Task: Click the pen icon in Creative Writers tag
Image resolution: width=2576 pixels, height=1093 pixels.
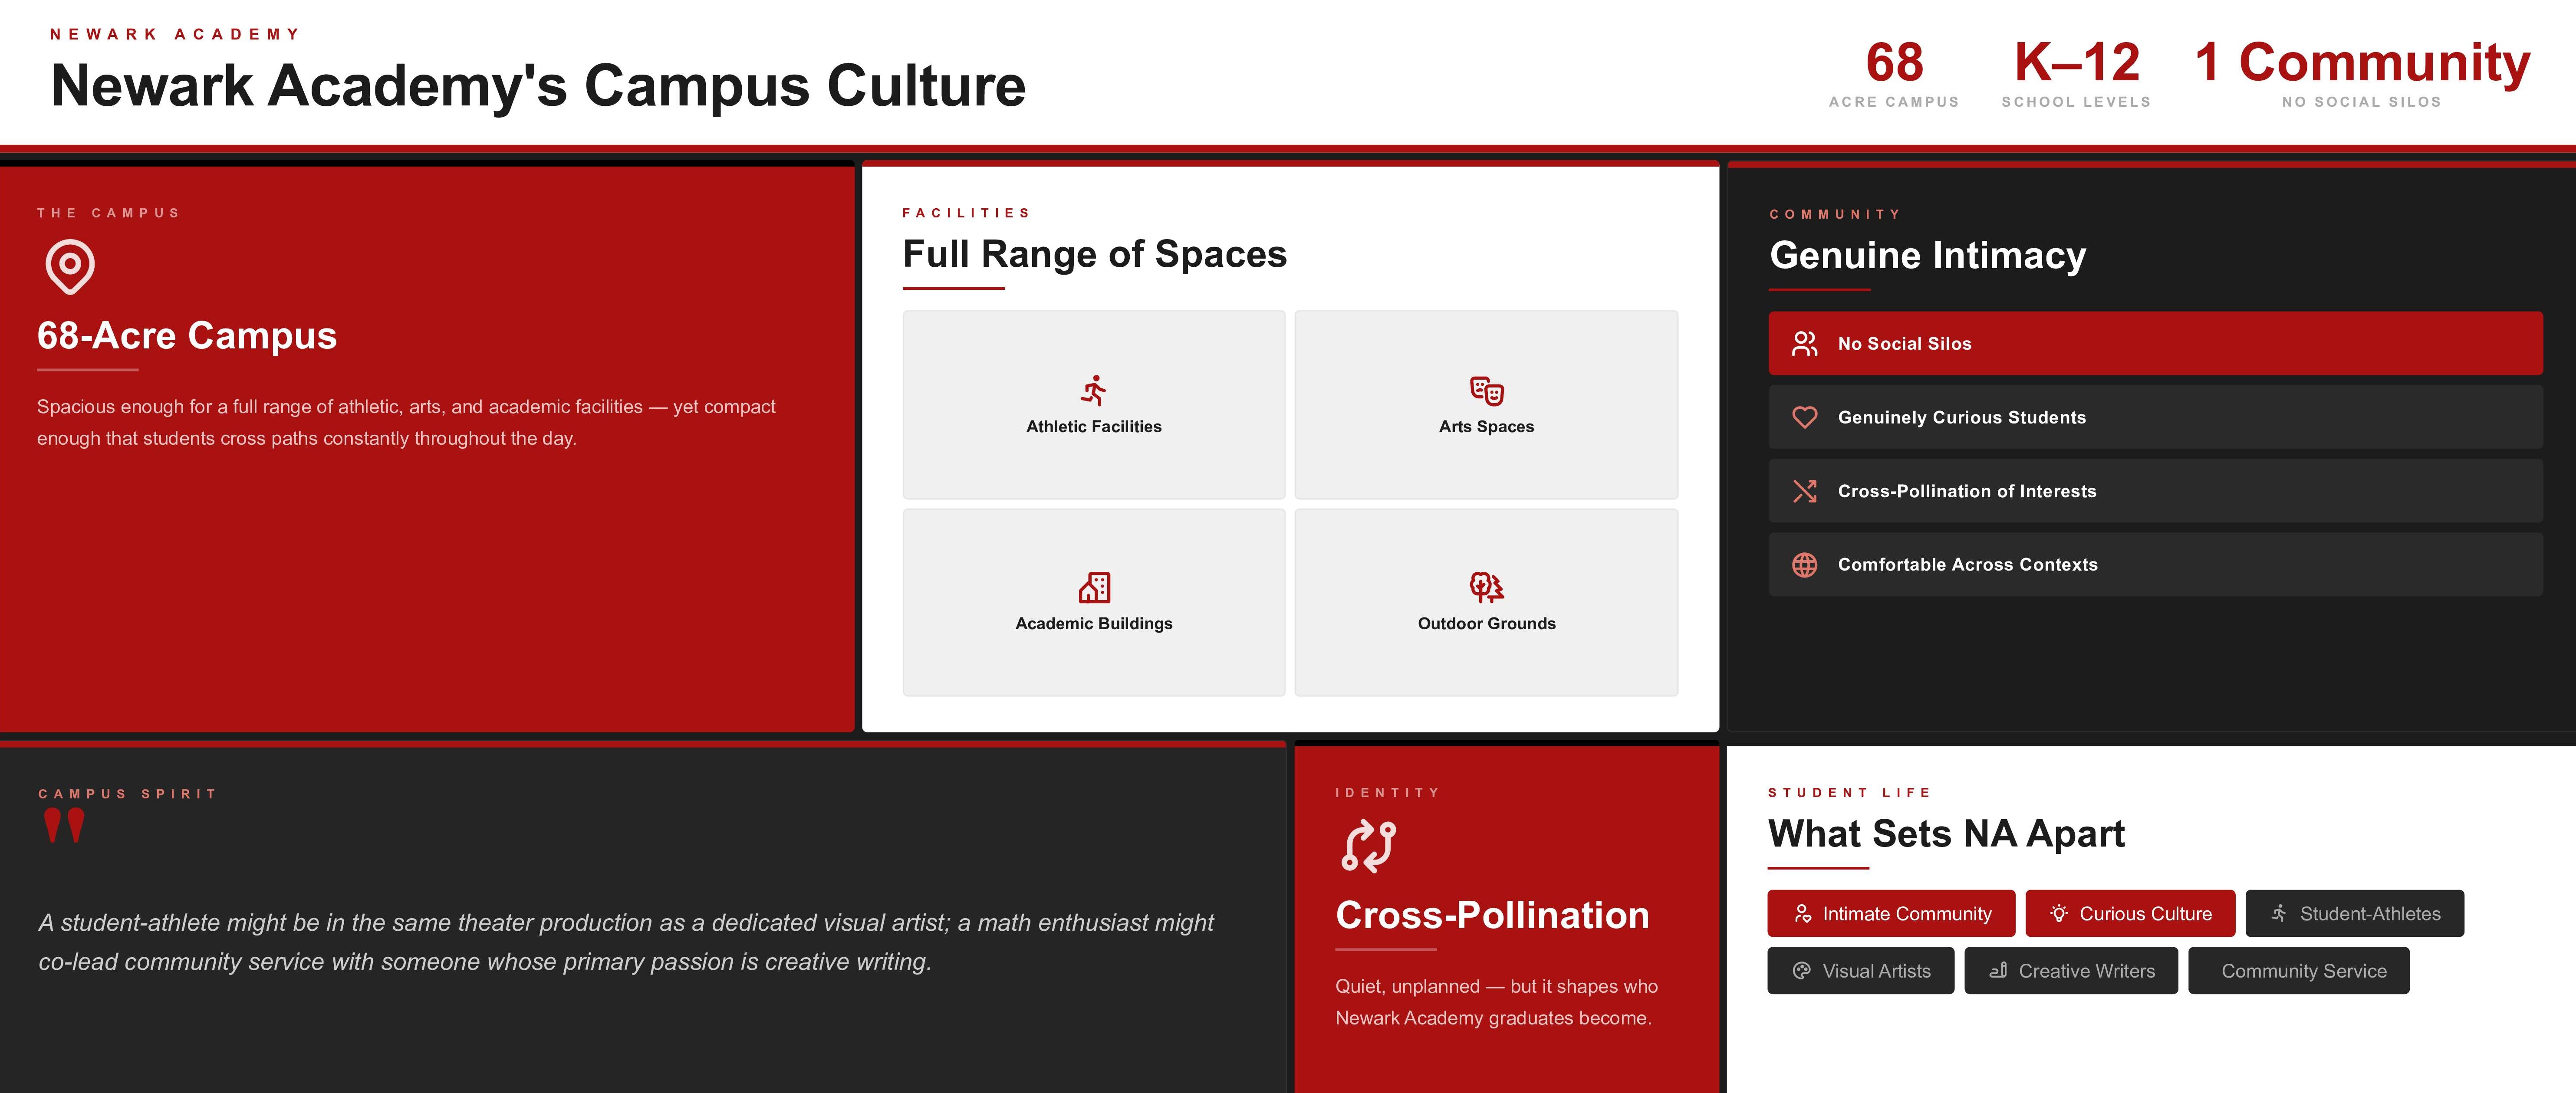Action: click(x=1998, y=971)
